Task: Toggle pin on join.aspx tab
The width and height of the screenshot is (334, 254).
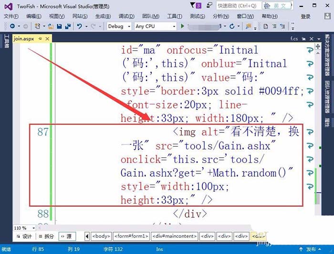Action: tap(40, 39)
